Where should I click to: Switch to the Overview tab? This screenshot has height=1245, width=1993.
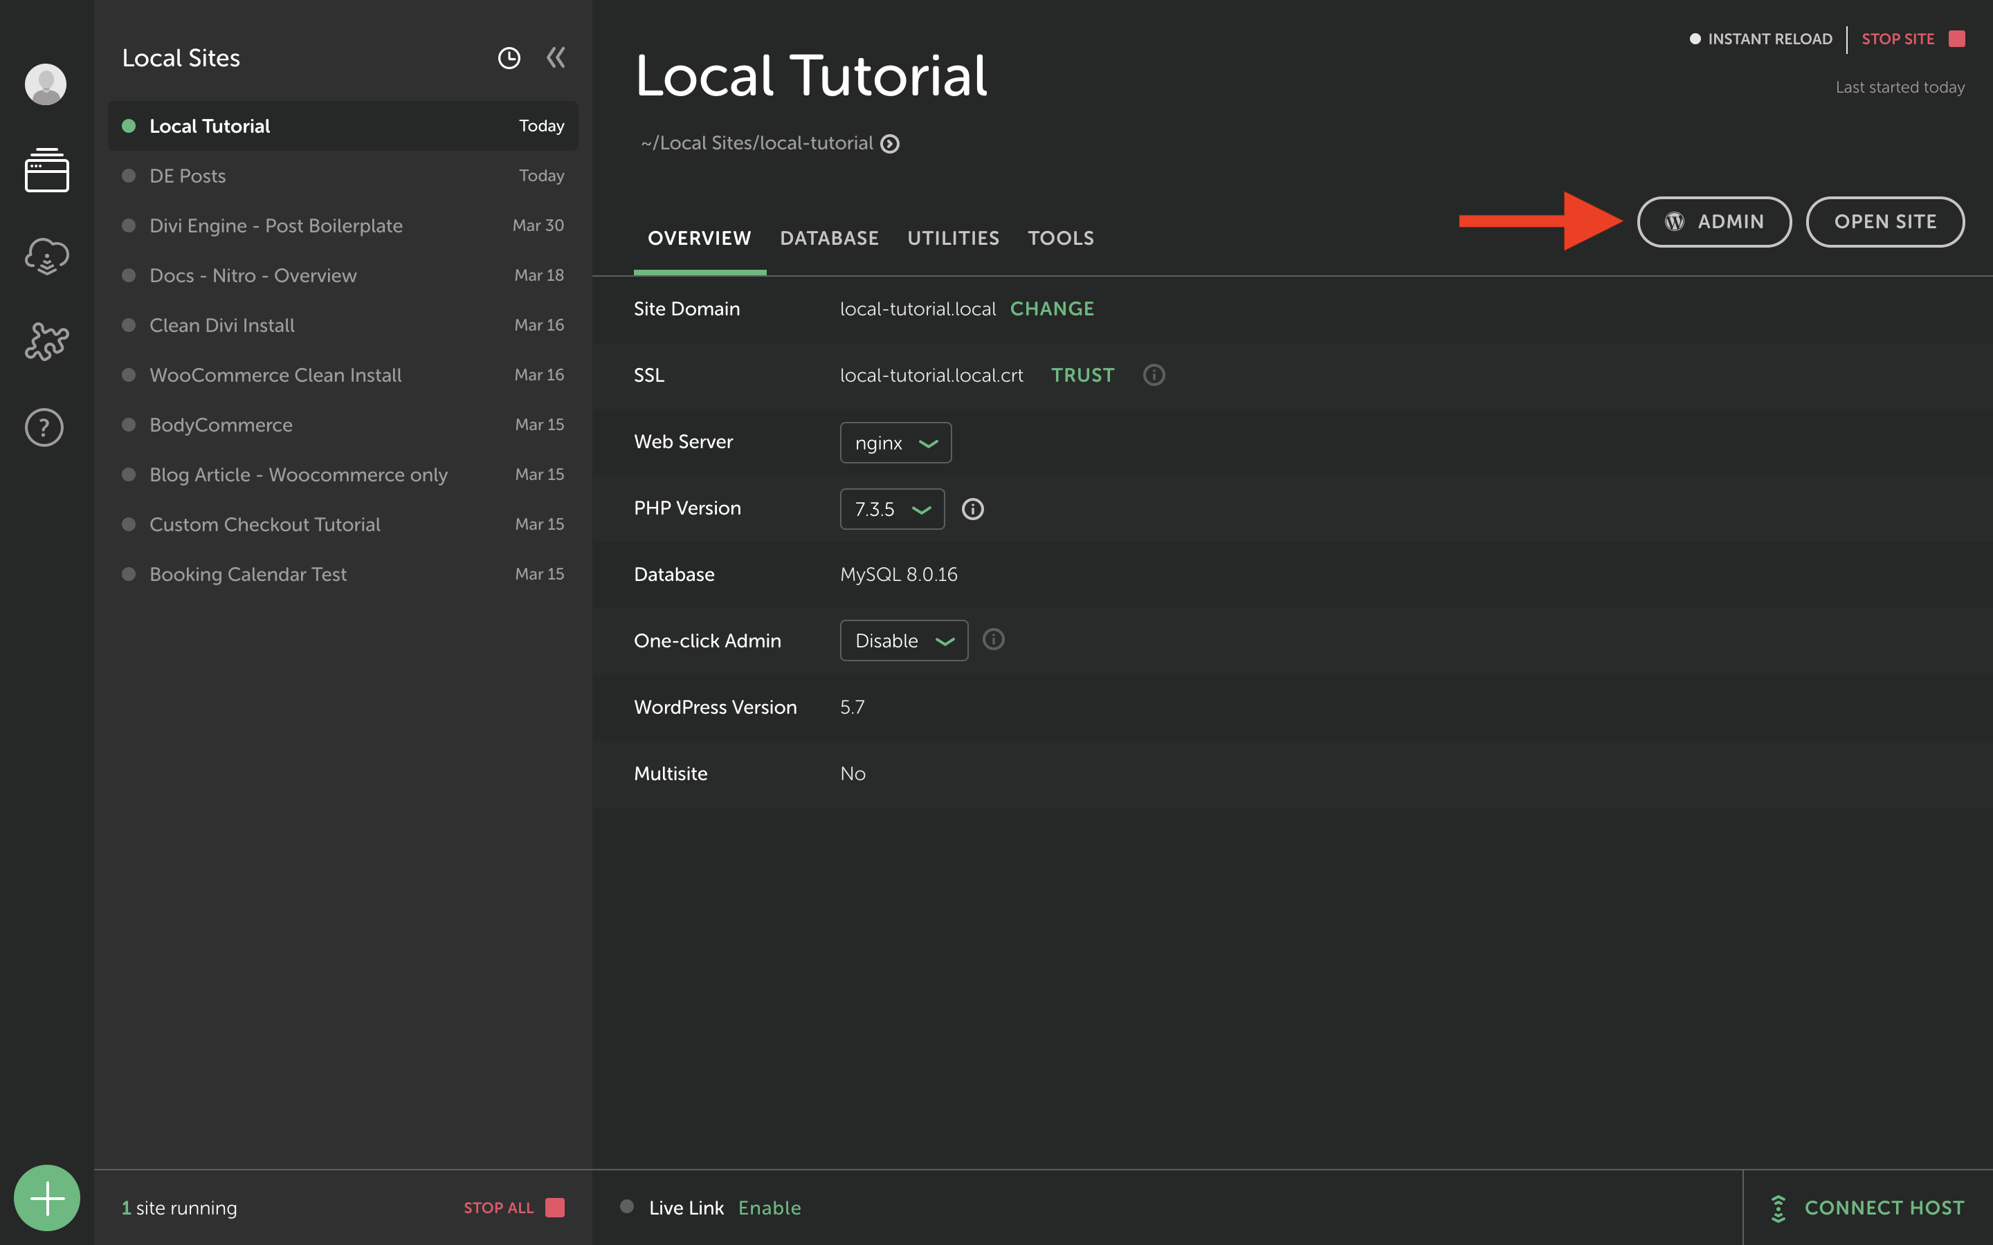[x=699, y=238]
